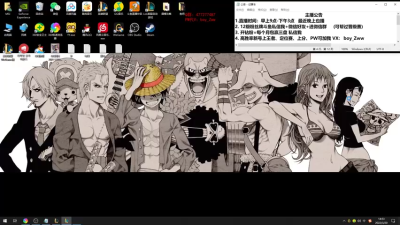Launch NetEase Cloud Music shortcut

coord(102,31)
